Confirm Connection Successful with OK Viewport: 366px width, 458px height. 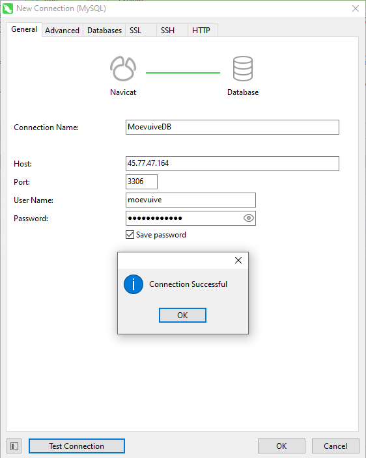coord(182,315)
